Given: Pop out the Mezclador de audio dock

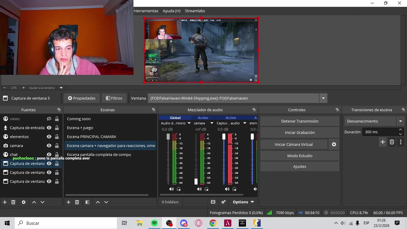Looking at the screenshot, I should tap(254, 110).
